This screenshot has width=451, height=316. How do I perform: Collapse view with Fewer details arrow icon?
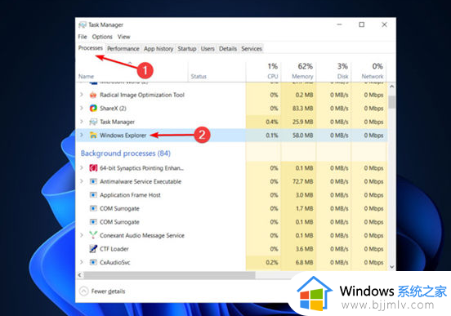pos(83,292)
